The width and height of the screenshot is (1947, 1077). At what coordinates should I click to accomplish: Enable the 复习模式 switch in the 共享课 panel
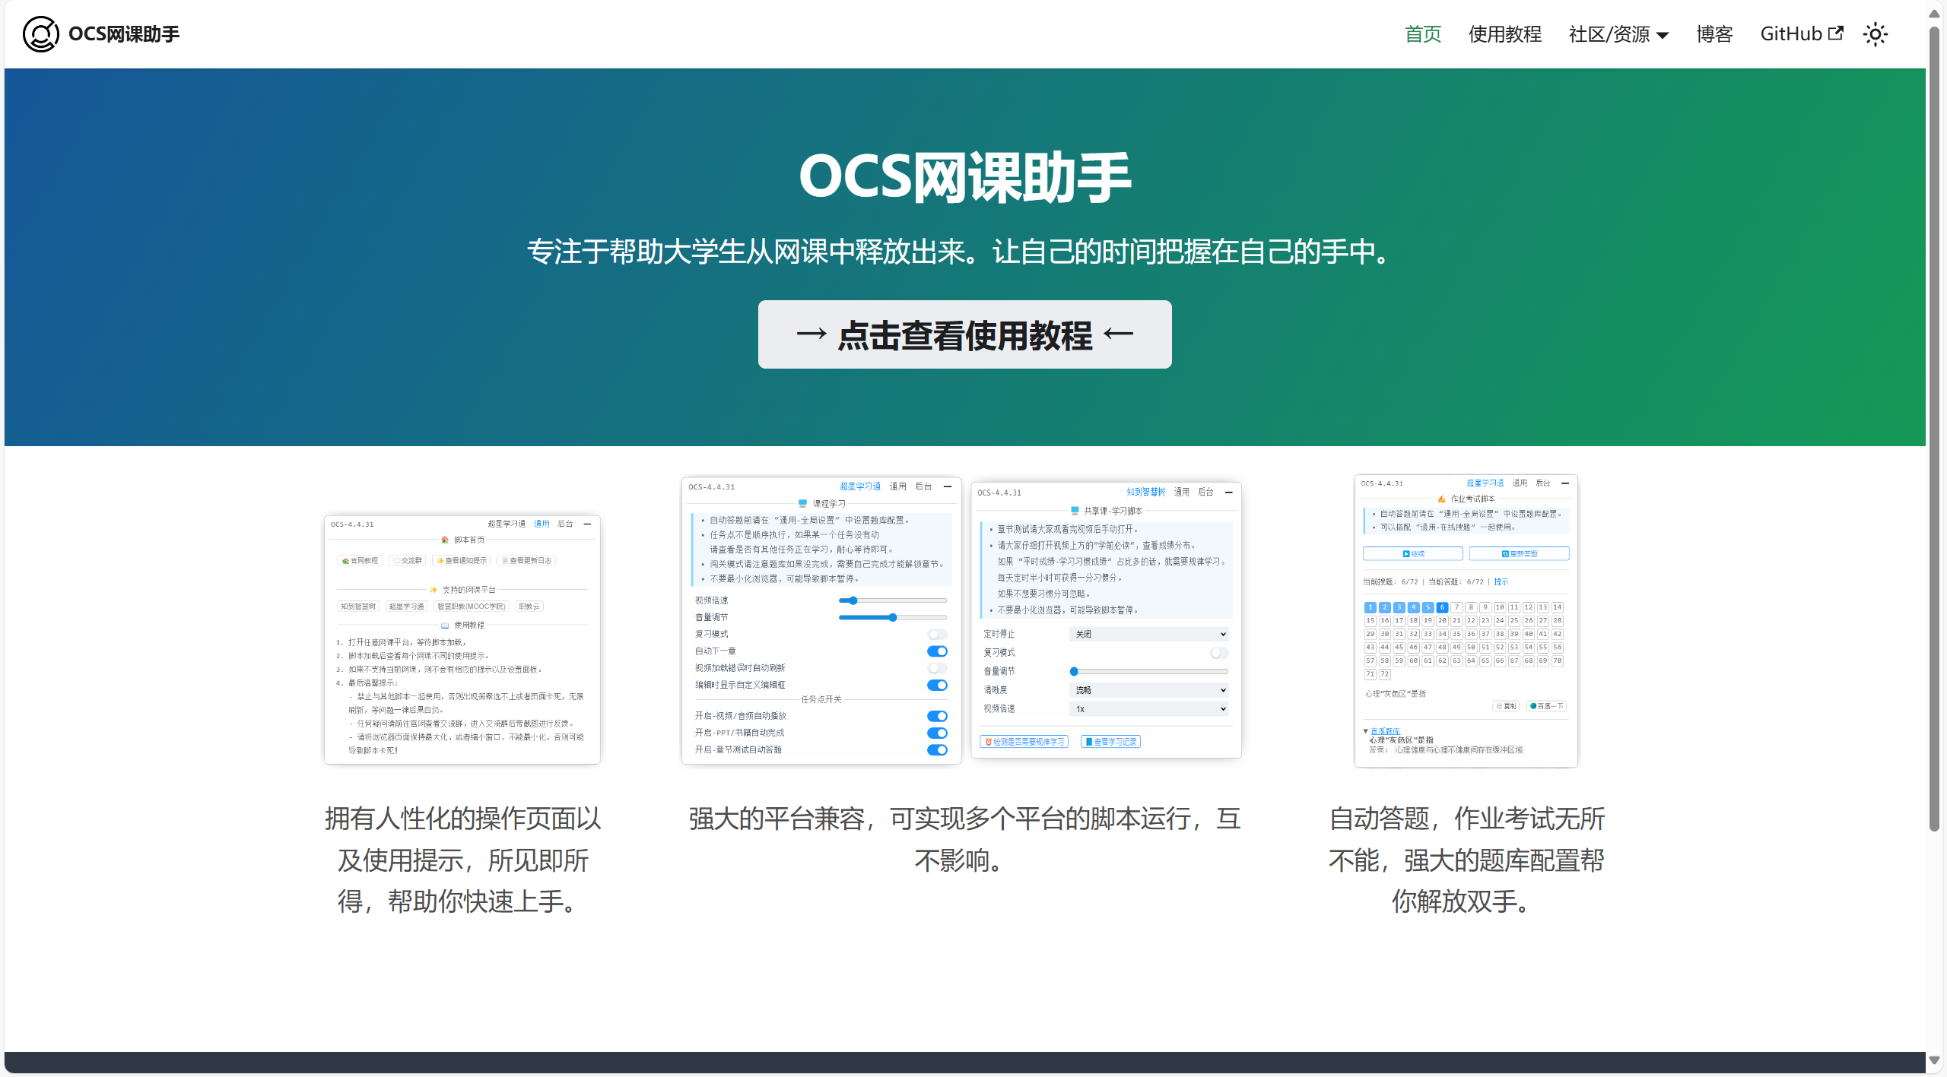click(1218, 653)
